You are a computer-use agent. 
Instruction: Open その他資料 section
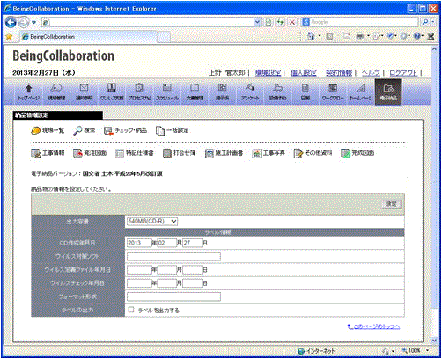[313, 153]
